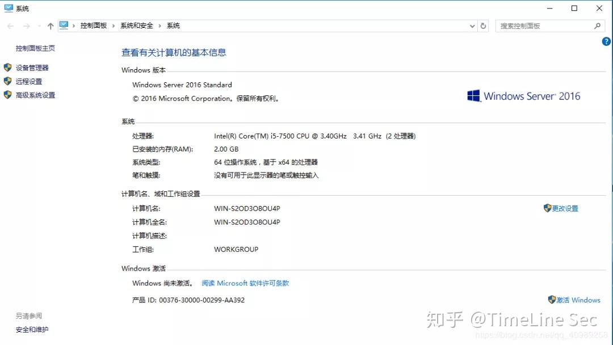Click the Forward navigation arrow

pyautogui.click(x=27, y=26)
